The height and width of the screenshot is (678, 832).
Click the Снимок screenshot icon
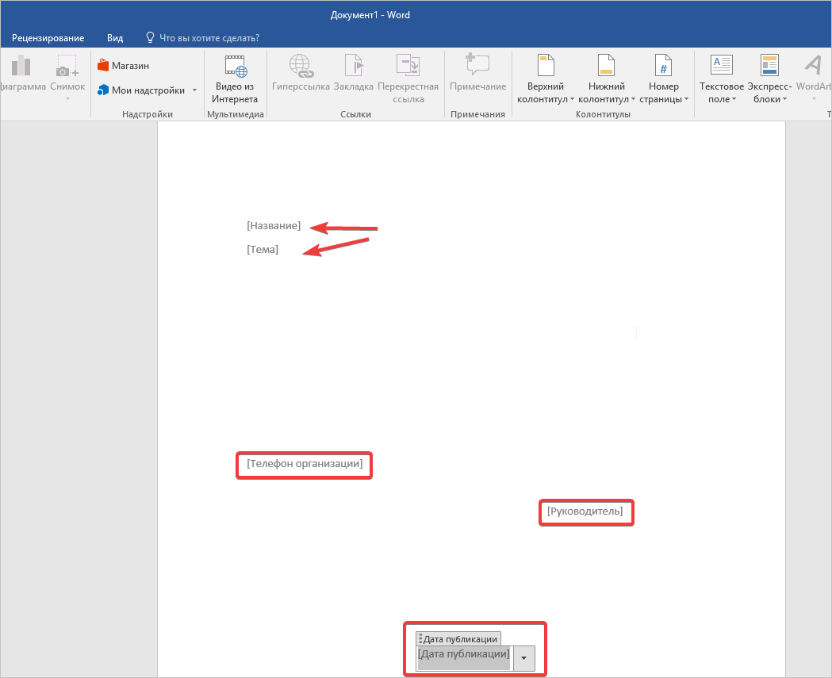pos(67,68)
